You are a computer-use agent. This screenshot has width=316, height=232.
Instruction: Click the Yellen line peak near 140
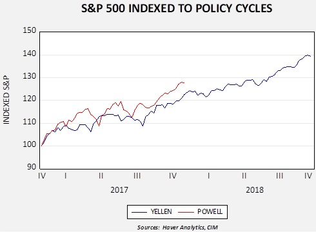307,55
